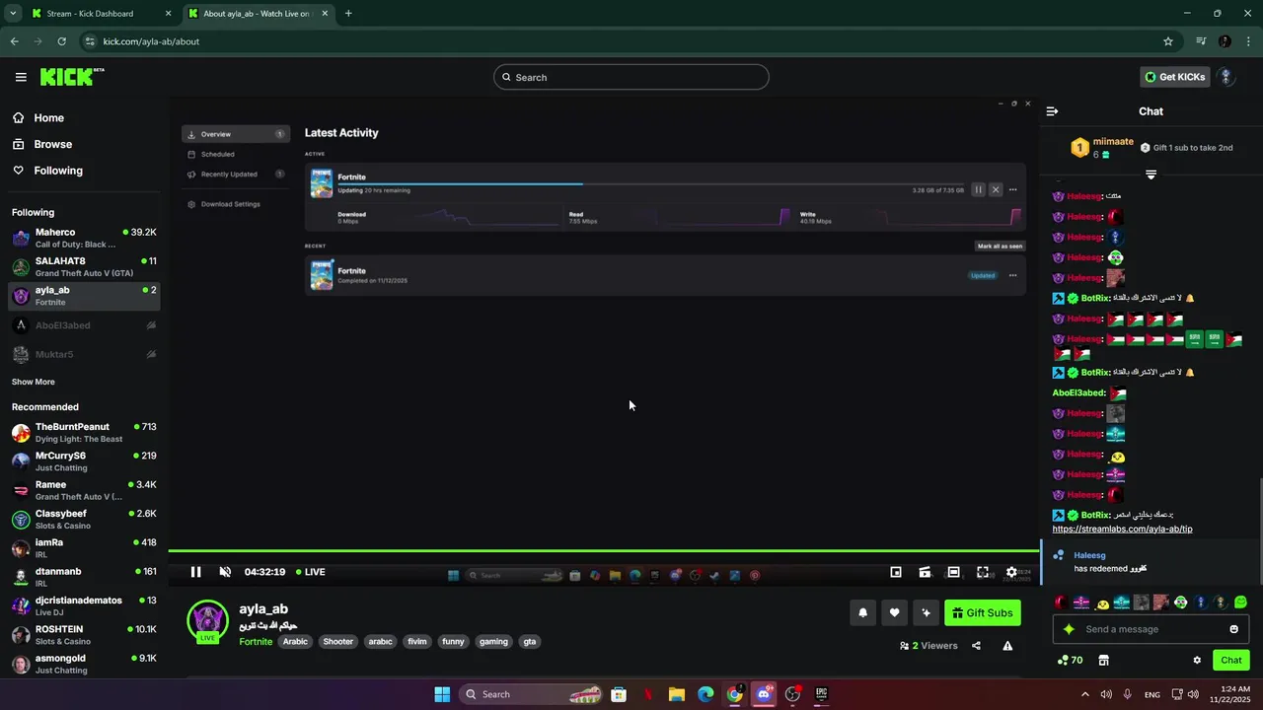This screenshot has width=1263, height=710.
Task: Click the heart follow button
Action: pyautogui.click(x=894, y=612)
